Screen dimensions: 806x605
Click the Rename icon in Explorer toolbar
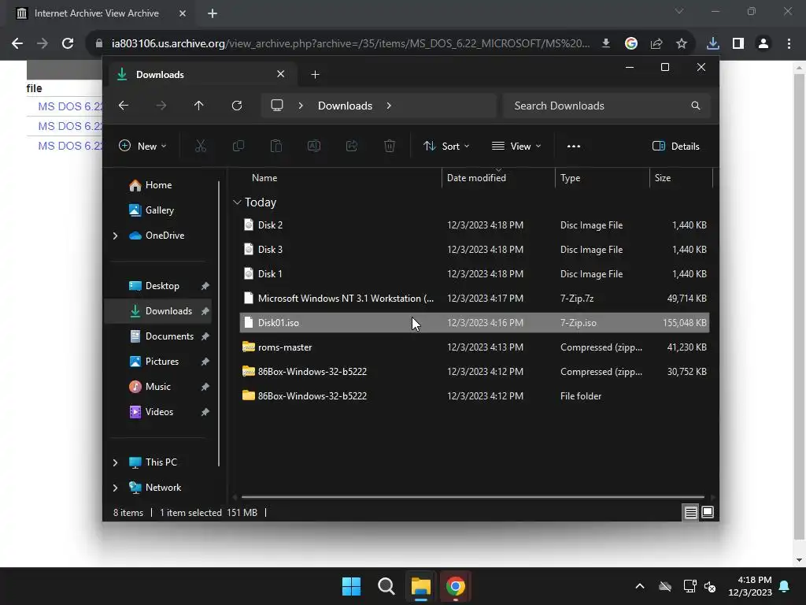313,146
